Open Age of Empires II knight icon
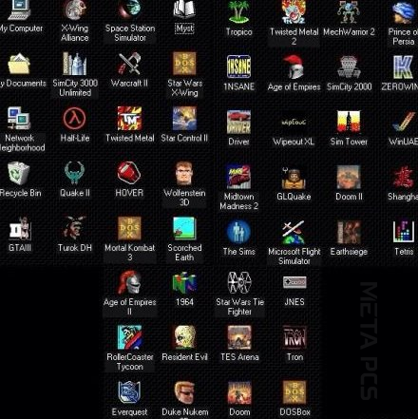This screenshot has height=419, width=418. tap(129, 282)
